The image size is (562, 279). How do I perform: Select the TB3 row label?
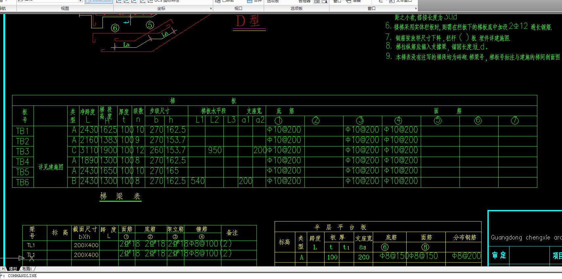pyautogui.click(x=22, y=151)
